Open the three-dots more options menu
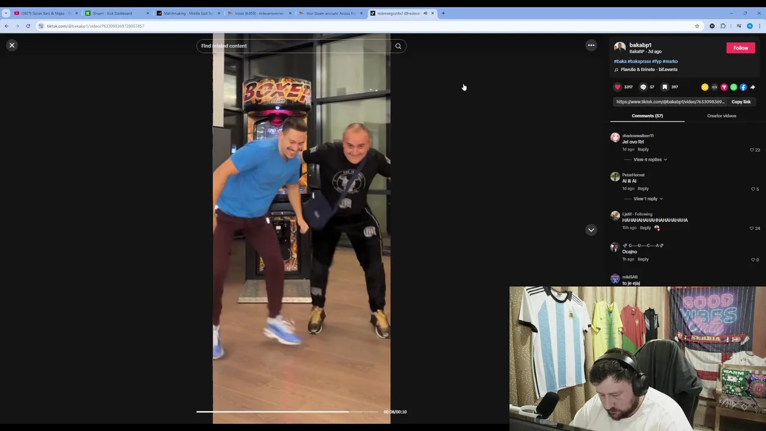This screenshot has height=431, width=766. 591,45
